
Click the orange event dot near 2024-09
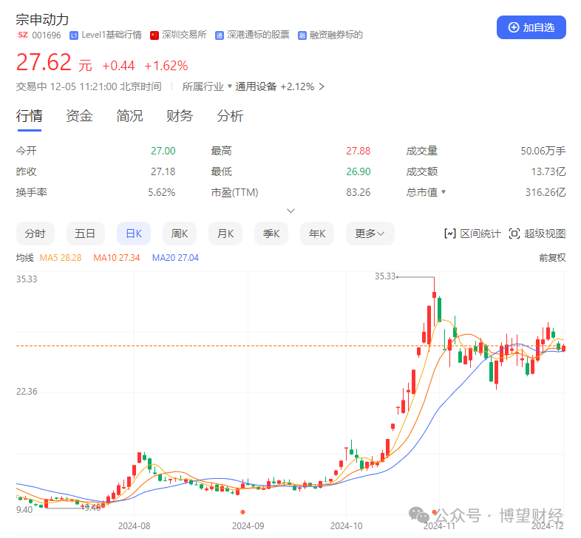click(x=242, y=512)
